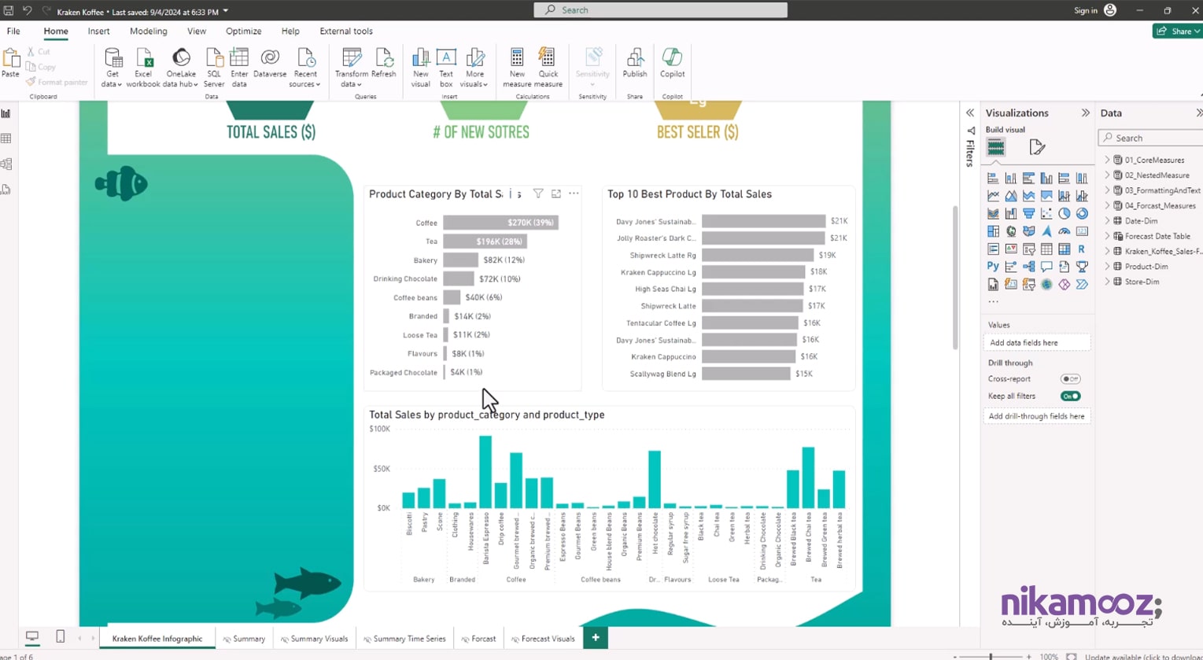Switch to the Forcast page tab
Screen dimensions: 1203x660
pyautogui.click(x=478, y=639)
